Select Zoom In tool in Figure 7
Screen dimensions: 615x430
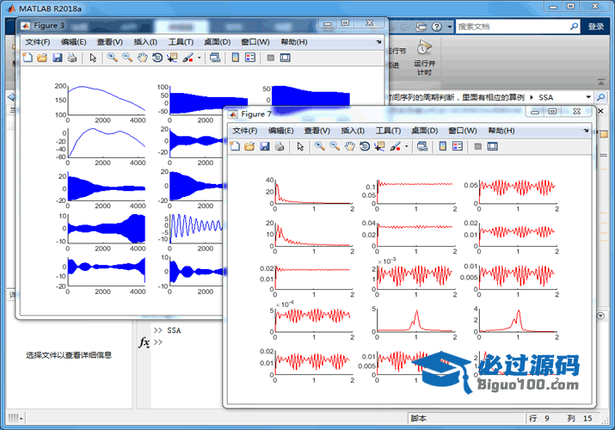click(320, 146)
